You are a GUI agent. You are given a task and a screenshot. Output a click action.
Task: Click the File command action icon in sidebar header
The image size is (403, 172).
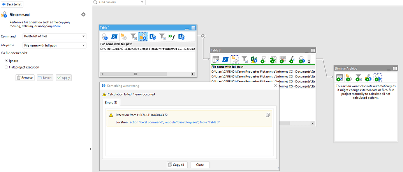click(x=4, y=15)
